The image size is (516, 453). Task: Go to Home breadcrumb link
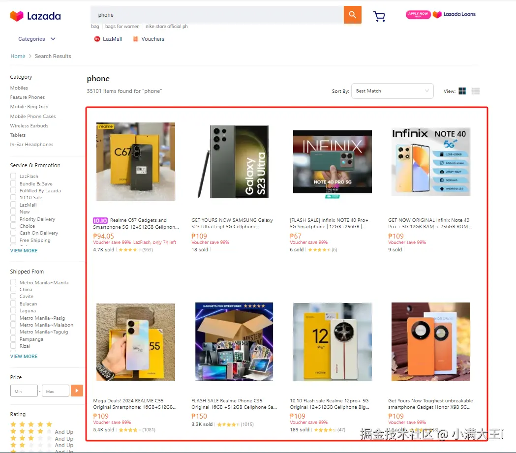[x=18, y=56]
